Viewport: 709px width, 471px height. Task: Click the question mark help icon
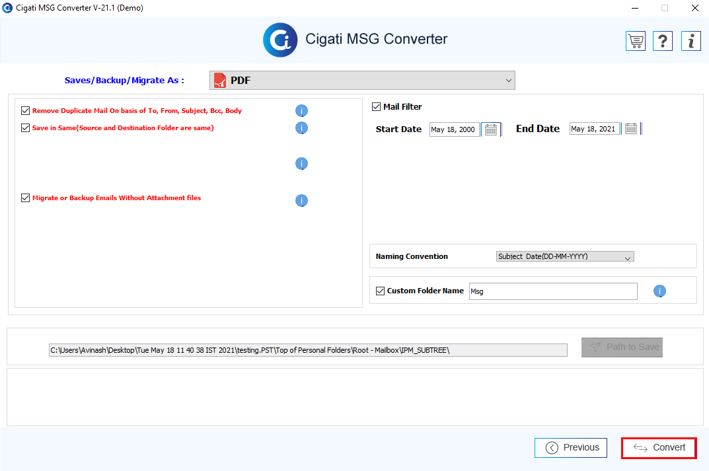[x=663, y=41]
